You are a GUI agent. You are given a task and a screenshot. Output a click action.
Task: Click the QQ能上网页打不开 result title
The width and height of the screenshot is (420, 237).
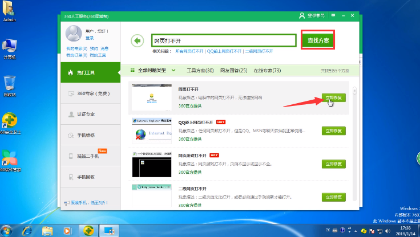coord(196,122)
